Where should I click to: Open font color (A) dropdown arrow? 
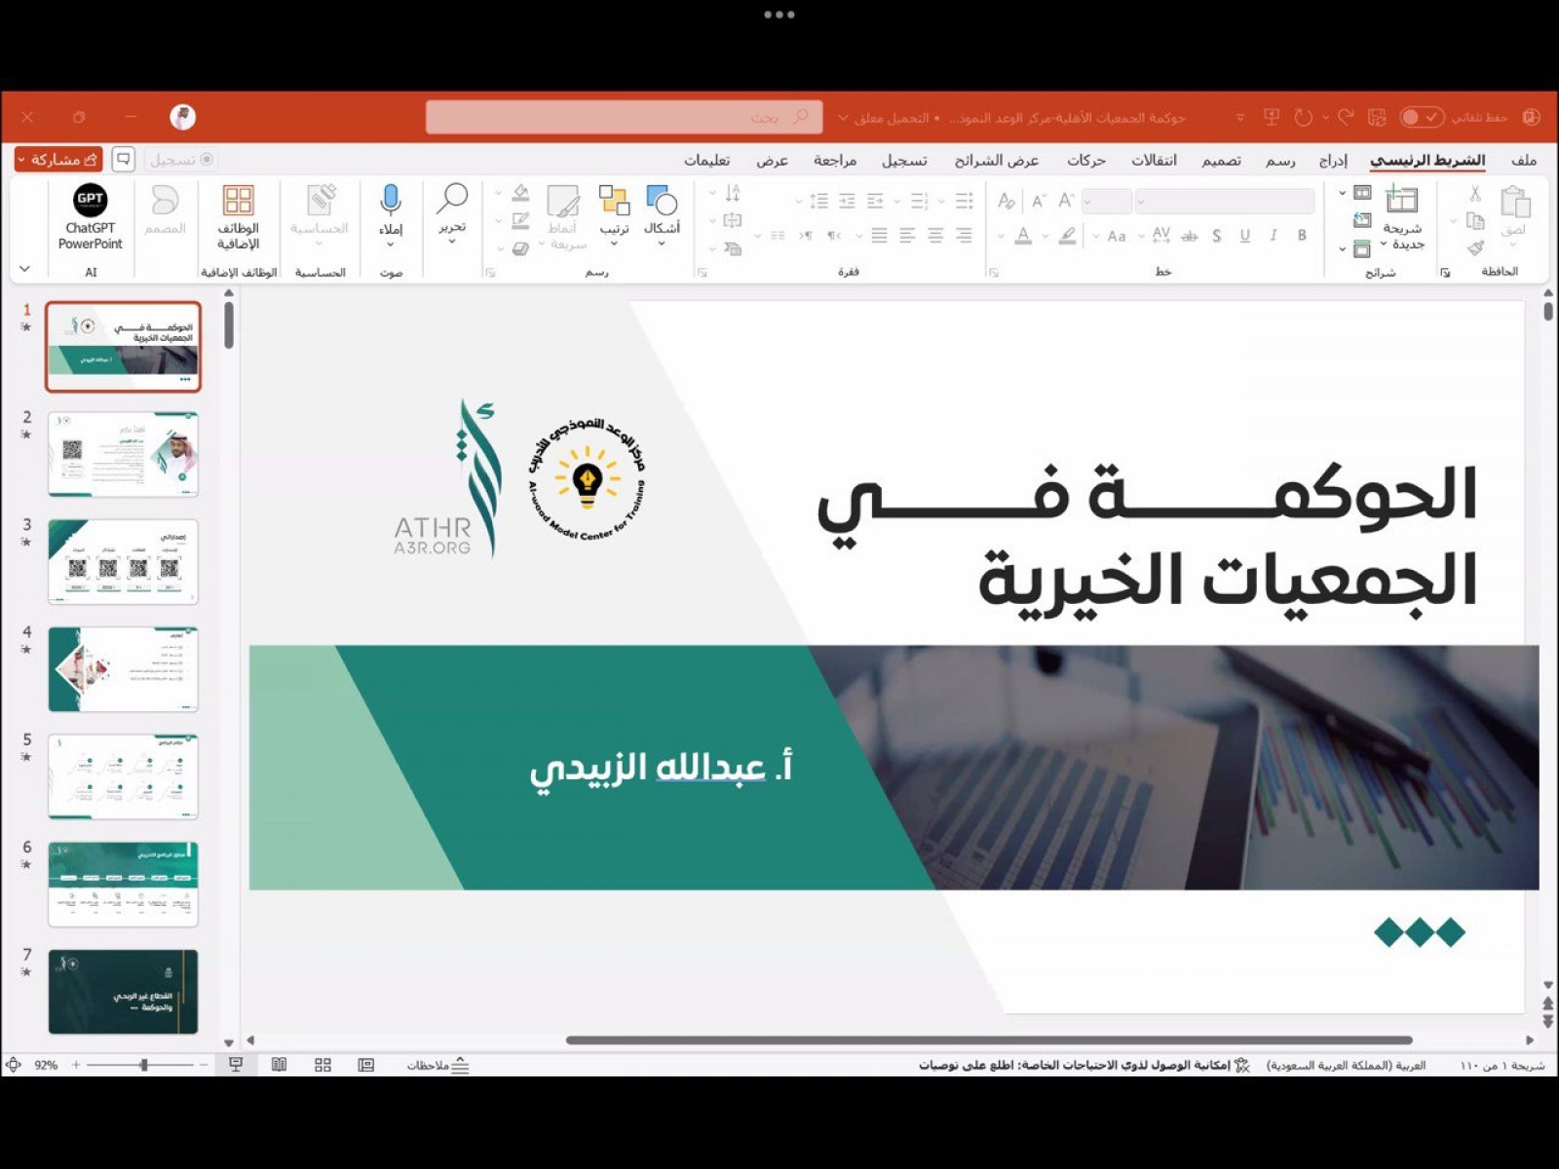click(1001, 236)
